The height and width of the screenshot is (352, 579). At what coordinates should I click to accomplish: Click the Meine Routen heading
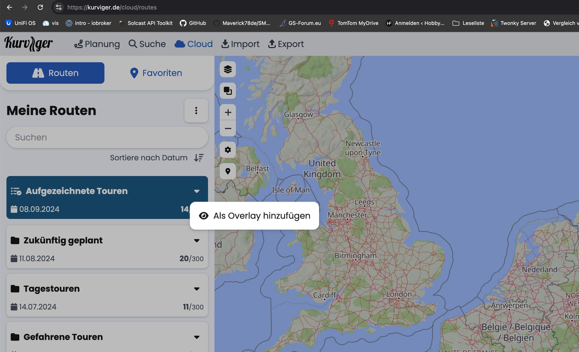(51, 110)
